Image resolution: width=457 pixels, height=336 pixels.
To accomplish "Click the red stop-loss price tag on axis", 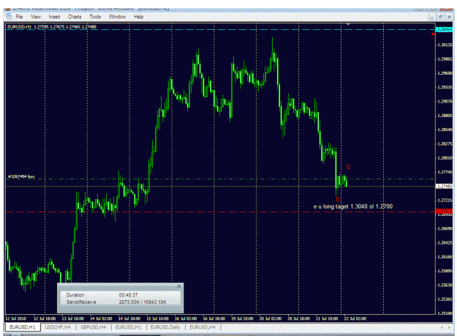I will 444,211.
